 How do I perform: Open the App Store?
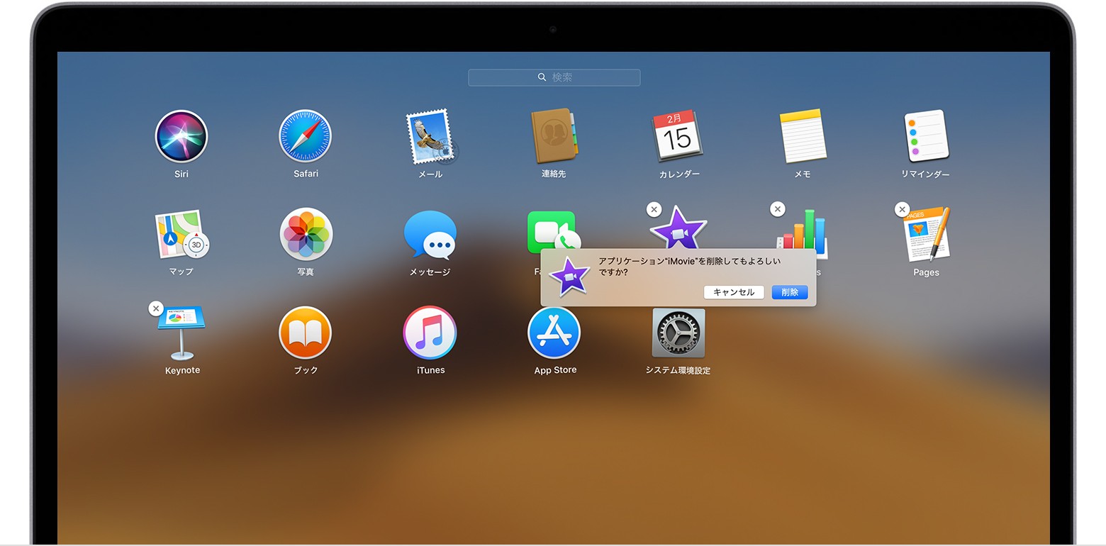coord(554,333)
